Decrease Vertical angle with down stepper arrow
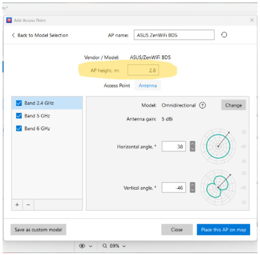 (x=193, y=190)
